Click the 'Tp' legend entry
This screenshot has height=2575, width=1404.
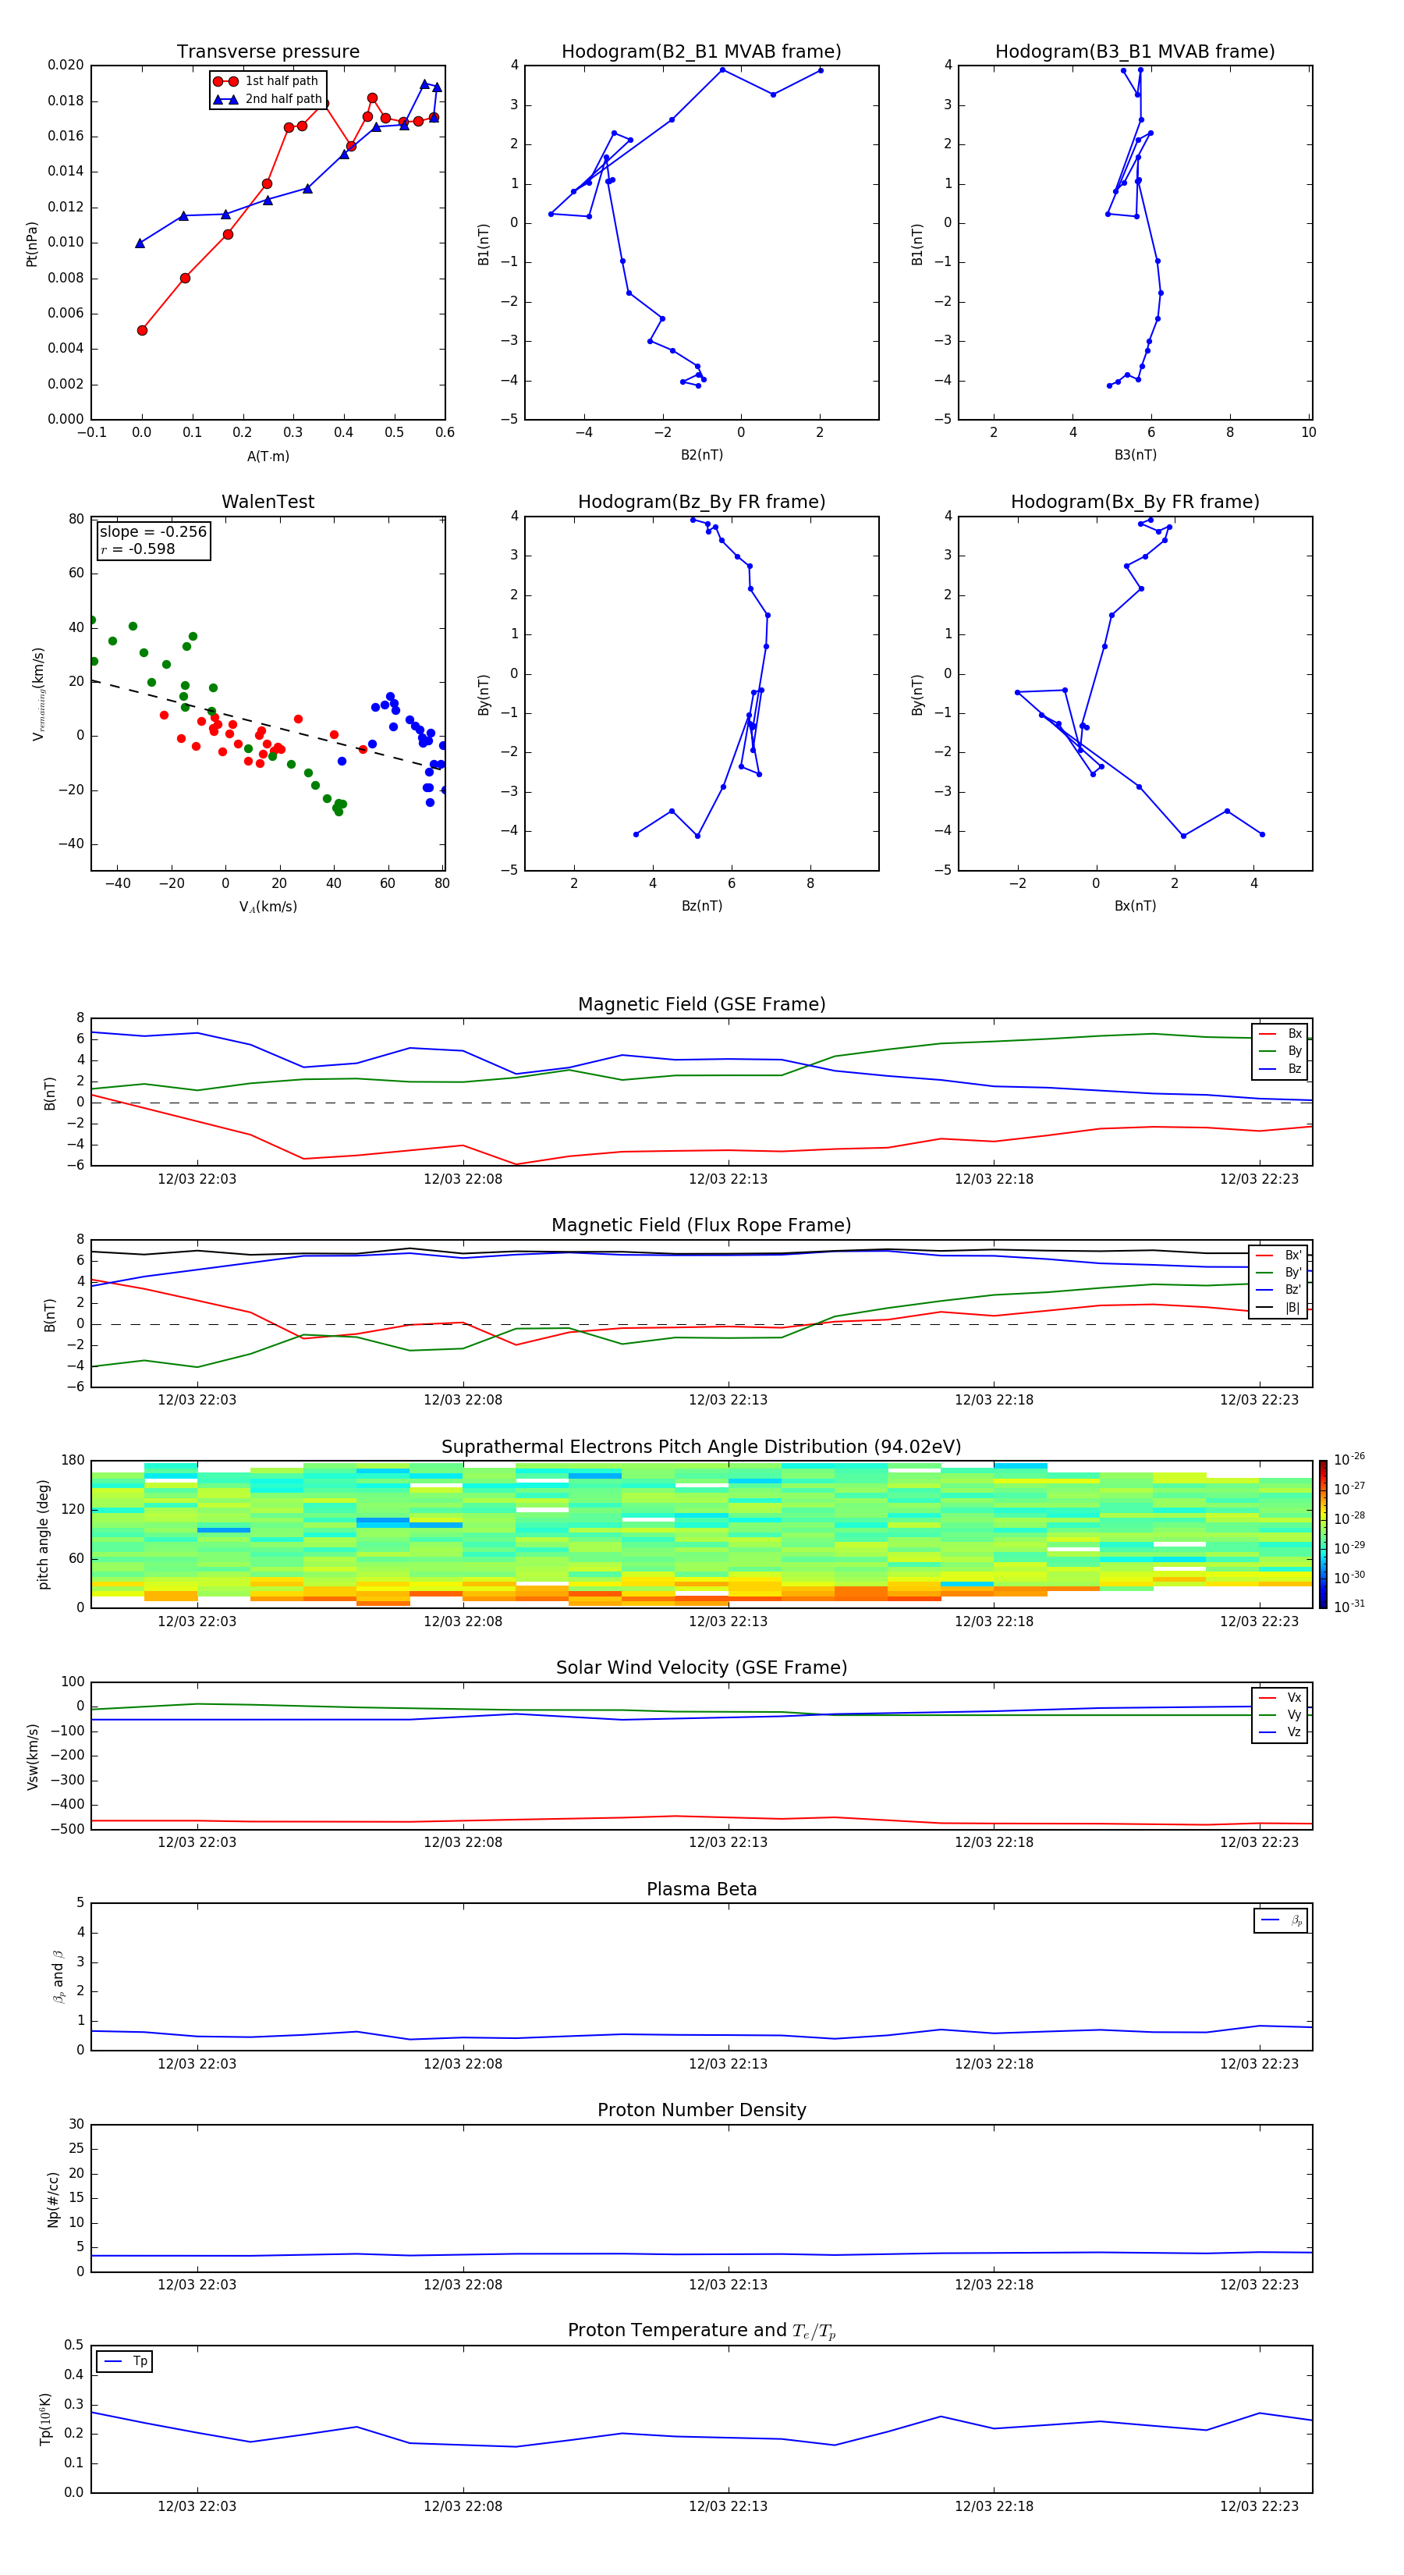[125, 2361]
